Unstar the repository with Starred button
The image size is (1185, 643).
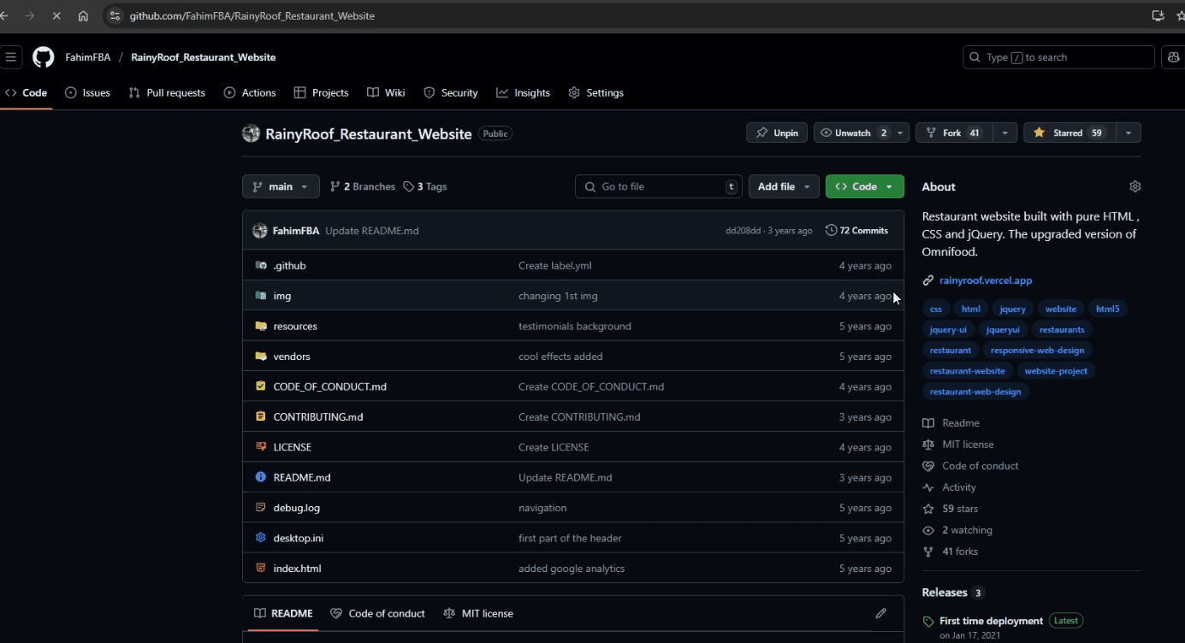click(1068, 133)
